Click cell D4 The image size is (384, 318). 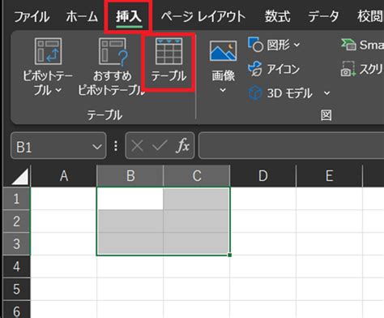point(263,266)
